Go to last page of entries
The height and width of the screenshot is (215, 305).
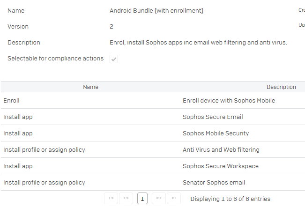point(174,198)
